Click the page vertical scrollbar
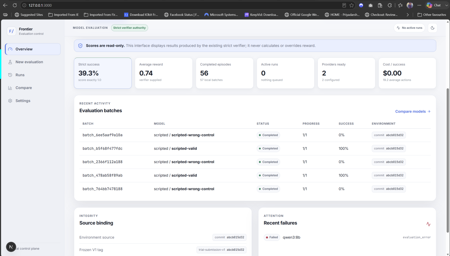 point(448,160)
